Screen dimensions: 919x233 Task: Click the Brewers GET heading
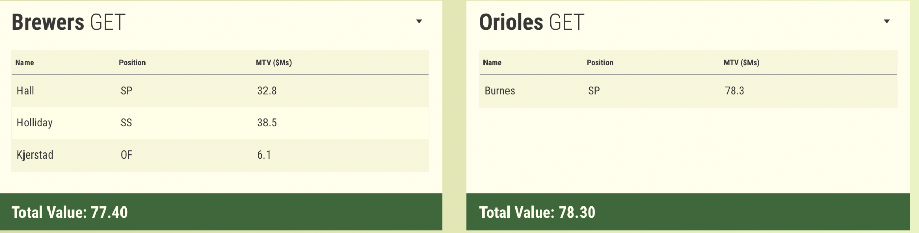tap(68, 22)
